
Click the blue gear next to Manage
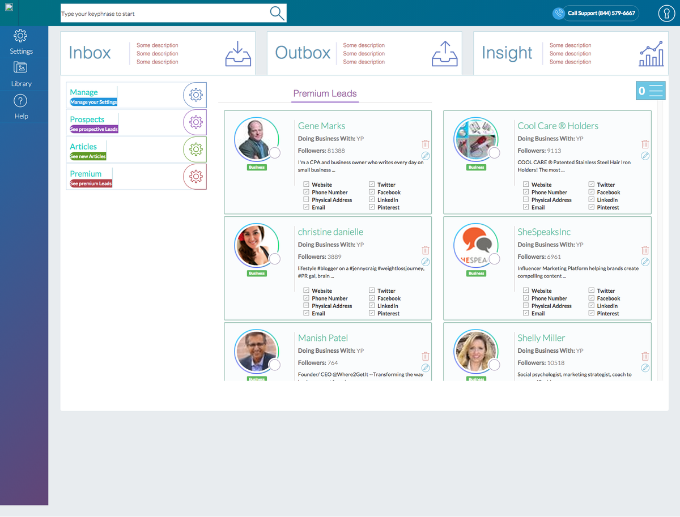[x=196, y=95]
